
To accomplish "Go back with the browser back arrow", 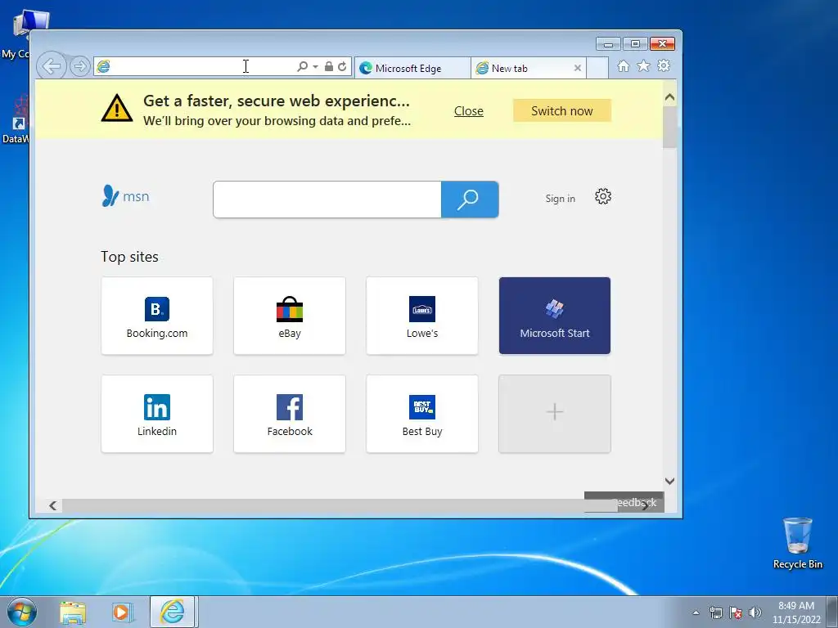I will (52, 66).
